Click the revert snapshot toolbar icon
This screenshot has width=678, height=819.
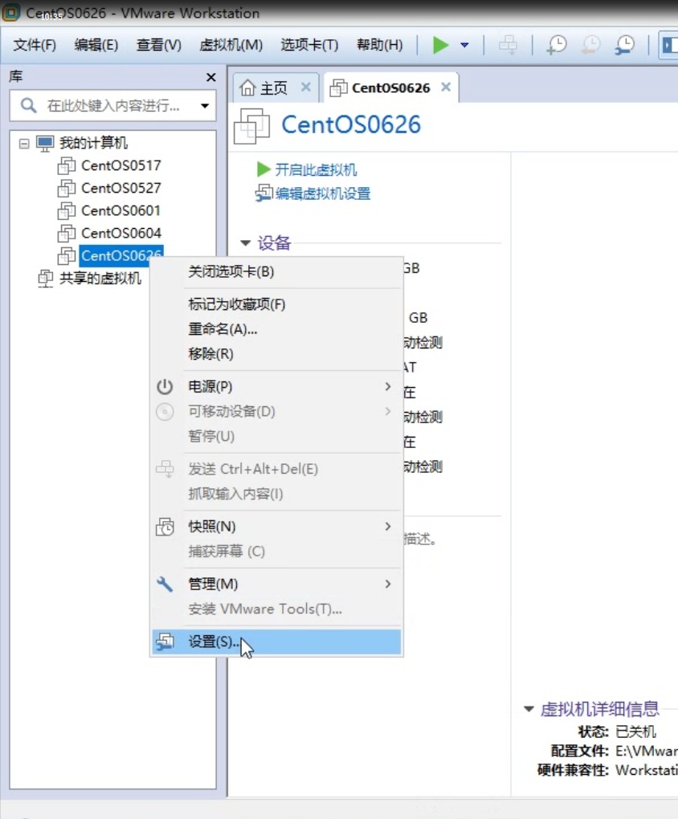click(x=590, y=46)
